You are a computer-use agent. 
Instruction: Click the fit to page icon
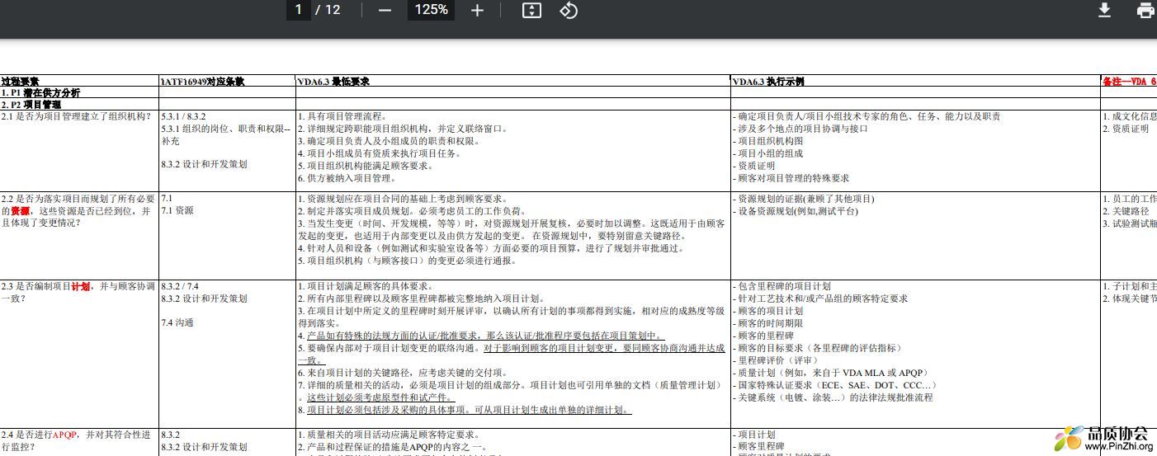coord(532,10)
